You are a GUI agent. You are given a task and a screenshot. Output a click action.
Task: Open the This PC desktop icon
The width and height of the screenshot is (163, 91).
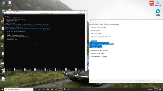pos(3,3)
